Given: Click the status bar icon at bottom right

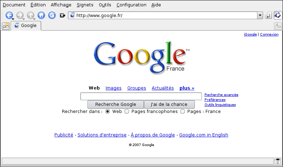Looking at the screenshot, I should [x=278, y=161].
